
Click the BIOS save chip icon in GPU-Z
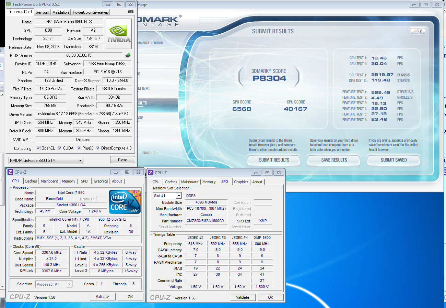tap(128, 55)
